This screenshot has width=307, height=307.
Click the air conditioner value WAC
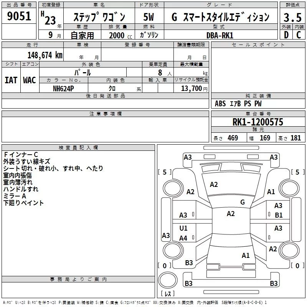pos(30,80)
